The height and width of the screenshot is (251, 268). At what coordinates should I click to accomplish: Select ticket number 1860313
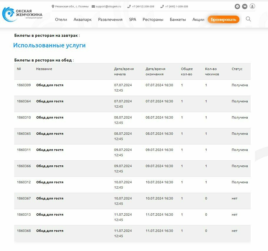coord(24,215)
